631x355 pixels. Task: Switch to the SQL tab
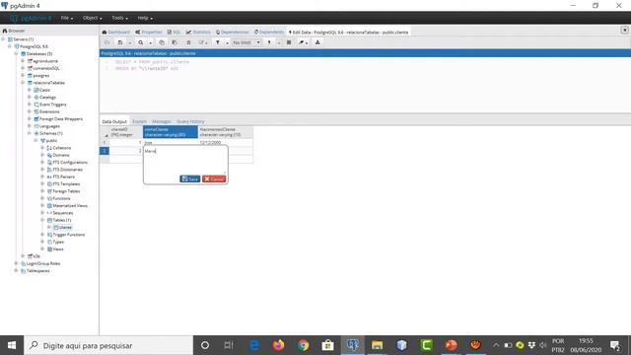tap(174, 33)
